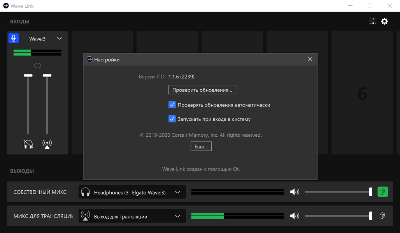Close the Wave Link main window

[x=390, y=5]
